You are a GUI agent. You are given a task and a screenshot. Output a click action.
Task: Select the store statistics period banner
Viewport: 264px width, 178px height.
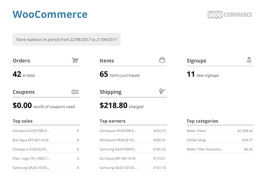67,39
